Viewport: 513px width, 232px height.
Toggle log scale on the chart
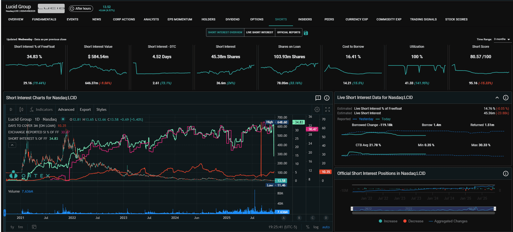[x=316, y=227]
